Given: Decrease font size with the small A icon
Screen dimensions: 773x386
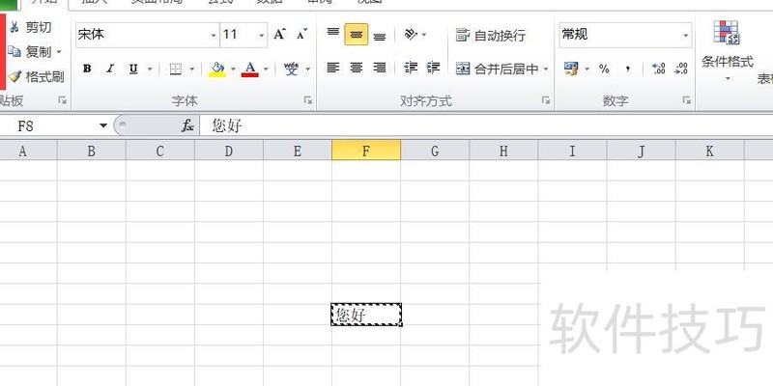Looking at the screenshot, I should pyautogui.click(x=301, y=35).
